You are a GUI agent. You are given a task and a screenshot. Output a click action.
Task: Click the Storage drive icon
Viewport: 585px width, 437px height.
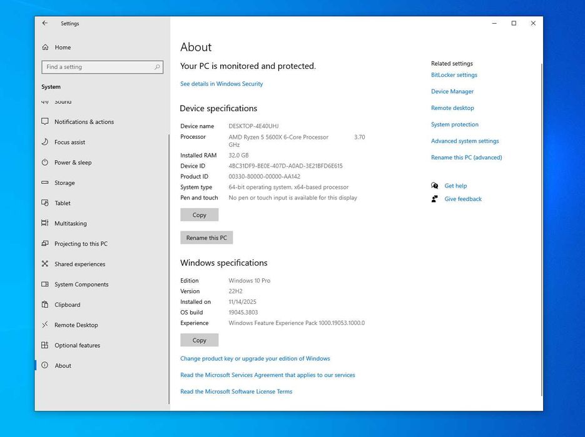pos(45,183)
